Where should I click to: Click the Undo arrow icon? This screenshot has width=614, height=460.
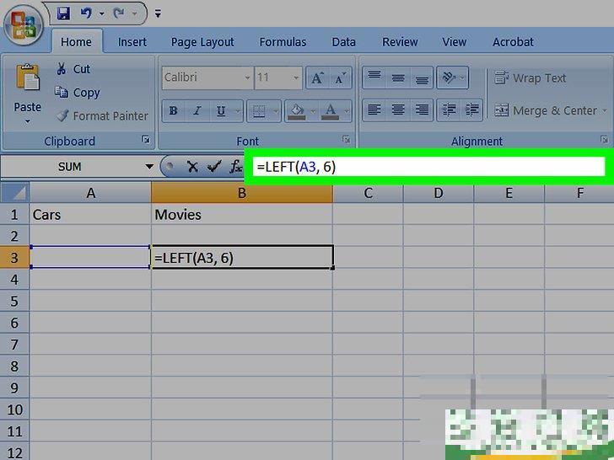85,13
